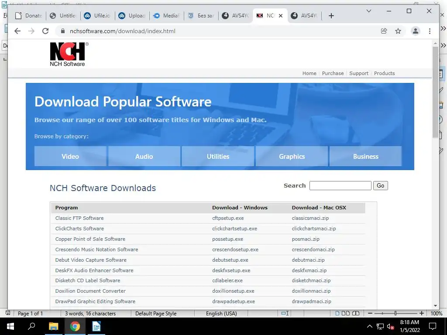Open File Explorer from the taskbar
This screenshot has width=447, height=335.
(x=53, y=326)
